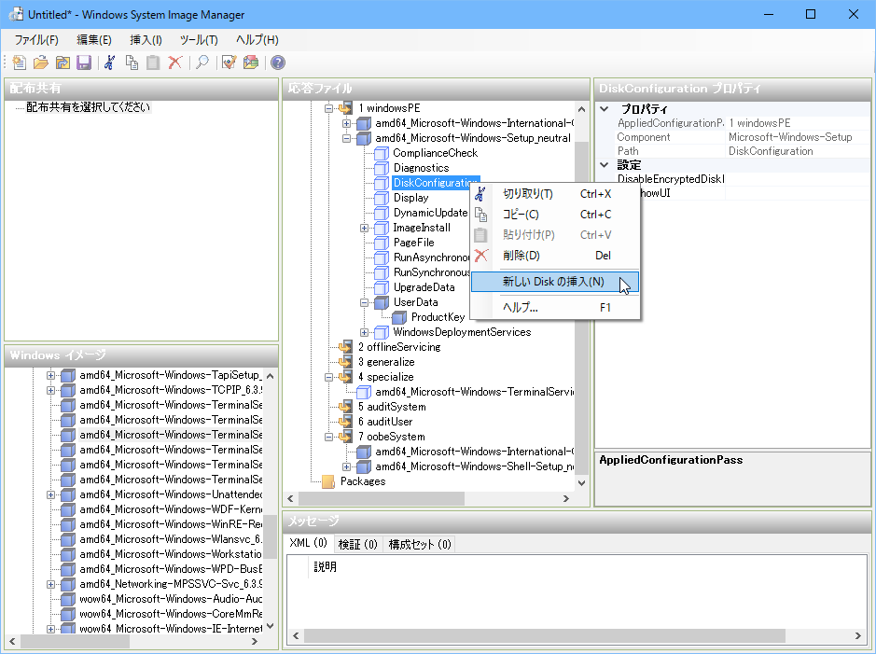Click messages pane's horizontal scroll-right arrow
The width and height of the screenshot is (876, 654).
(858, 636)
